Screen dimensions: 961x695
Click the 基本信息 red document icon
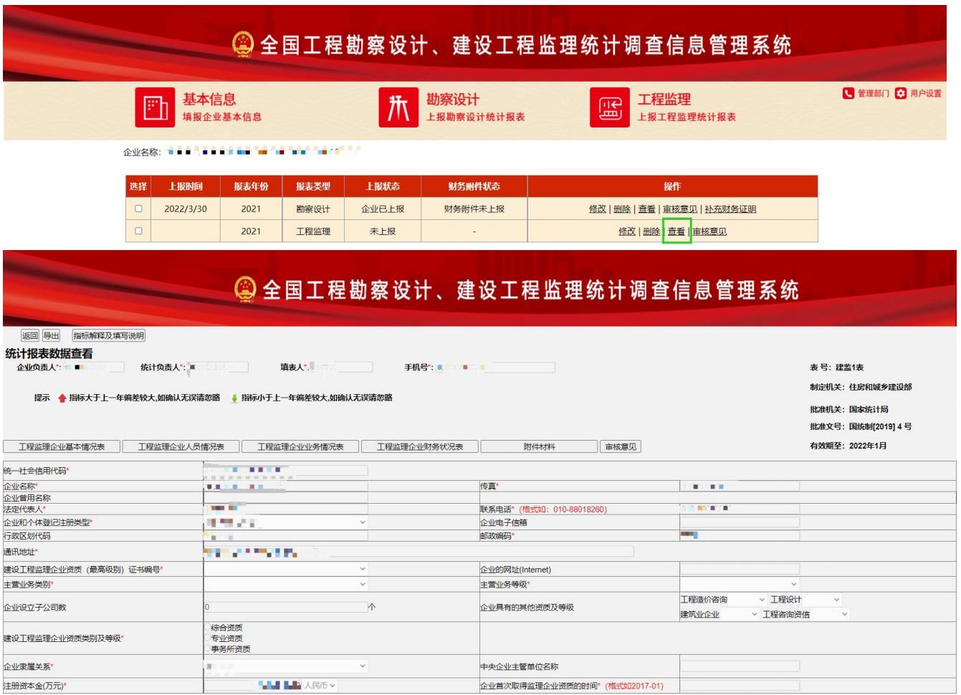click(x=155, y=107)
